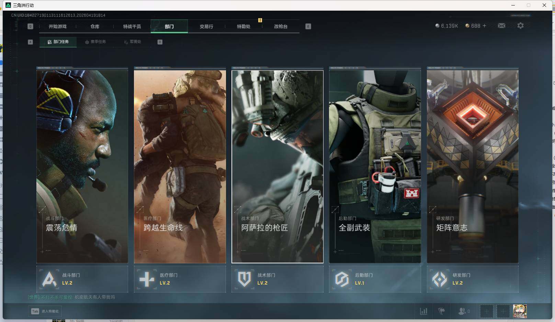Select the 战斗部门 LV.2 department panel
The width and height of the screenshot is (555, 322).
pos(82,279)
